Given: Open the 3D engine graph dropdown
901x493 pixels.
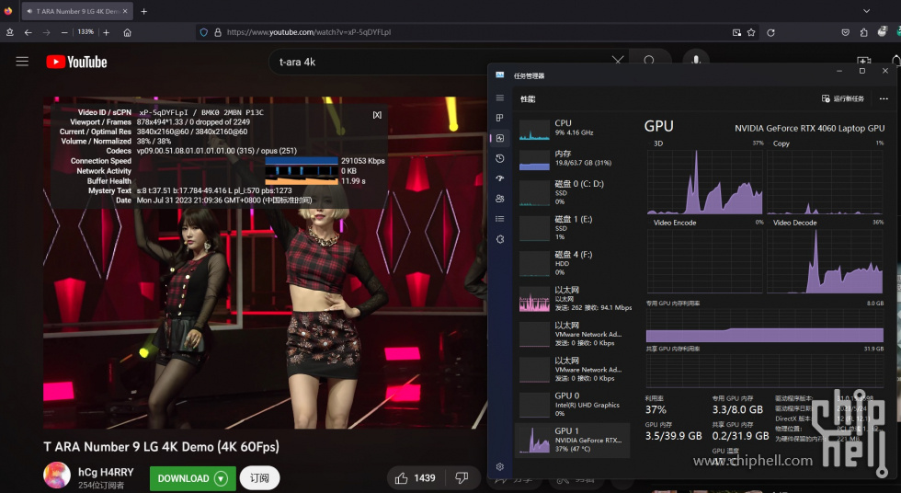Looking at the screenshot, I should pyautogui.click(x=658, y=143).
